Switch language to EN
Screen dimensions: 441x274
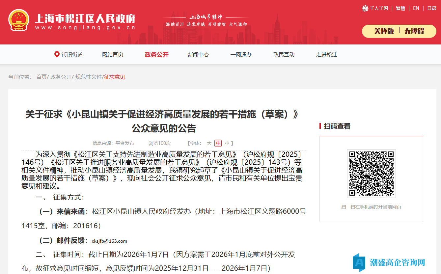tap(416, 8)
